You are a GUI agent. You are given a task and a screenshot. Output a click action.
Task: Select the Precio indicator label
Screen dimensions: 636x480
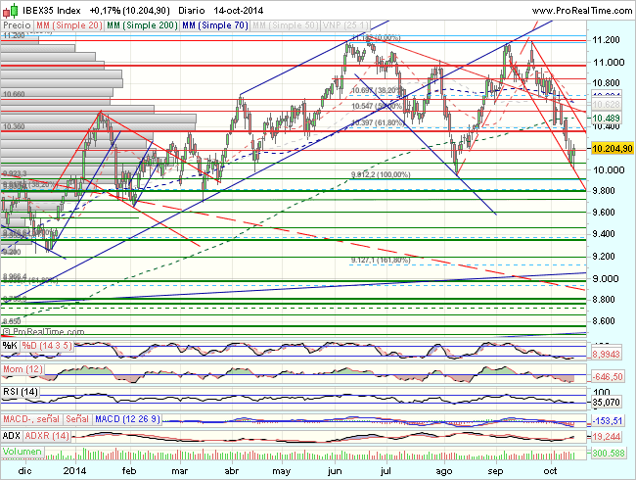(17, 25)
